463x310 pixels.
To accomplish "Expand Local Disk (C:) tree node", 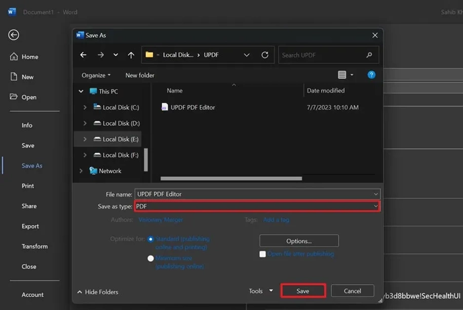I will 85,107.
